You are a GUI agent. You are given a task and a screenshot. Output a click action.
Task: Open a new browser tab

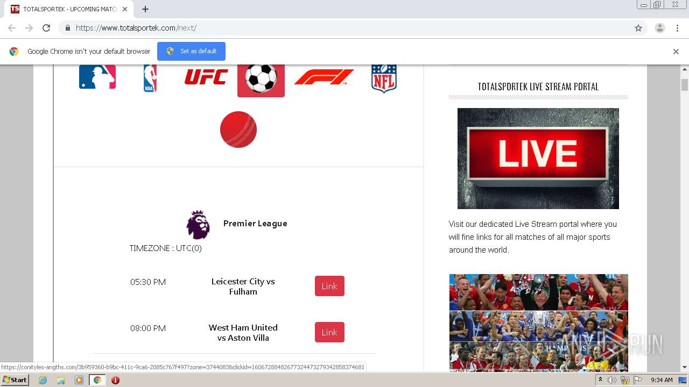pos(145,9)
